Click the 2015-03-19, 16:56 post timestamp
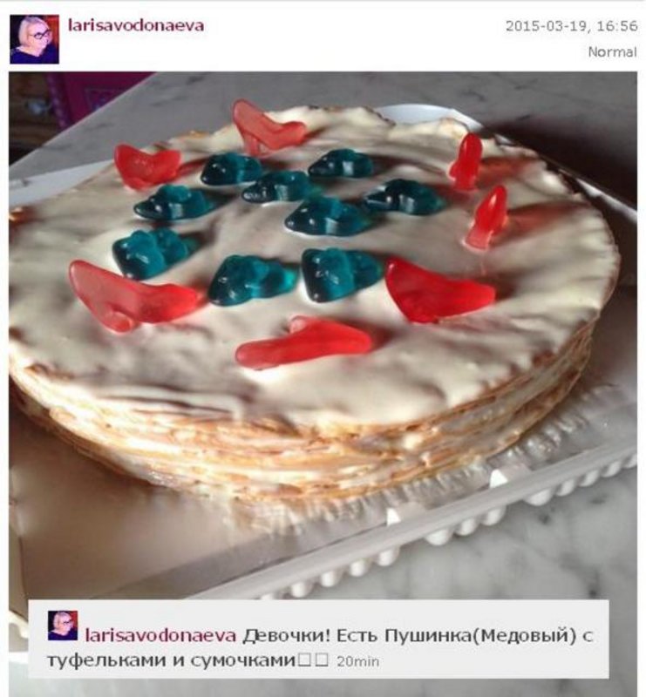 [571, 26]
